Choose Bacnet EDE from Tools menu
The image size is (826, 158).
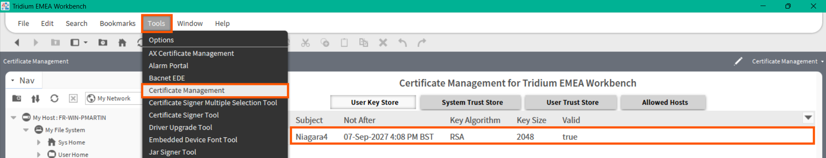(215, 78)
